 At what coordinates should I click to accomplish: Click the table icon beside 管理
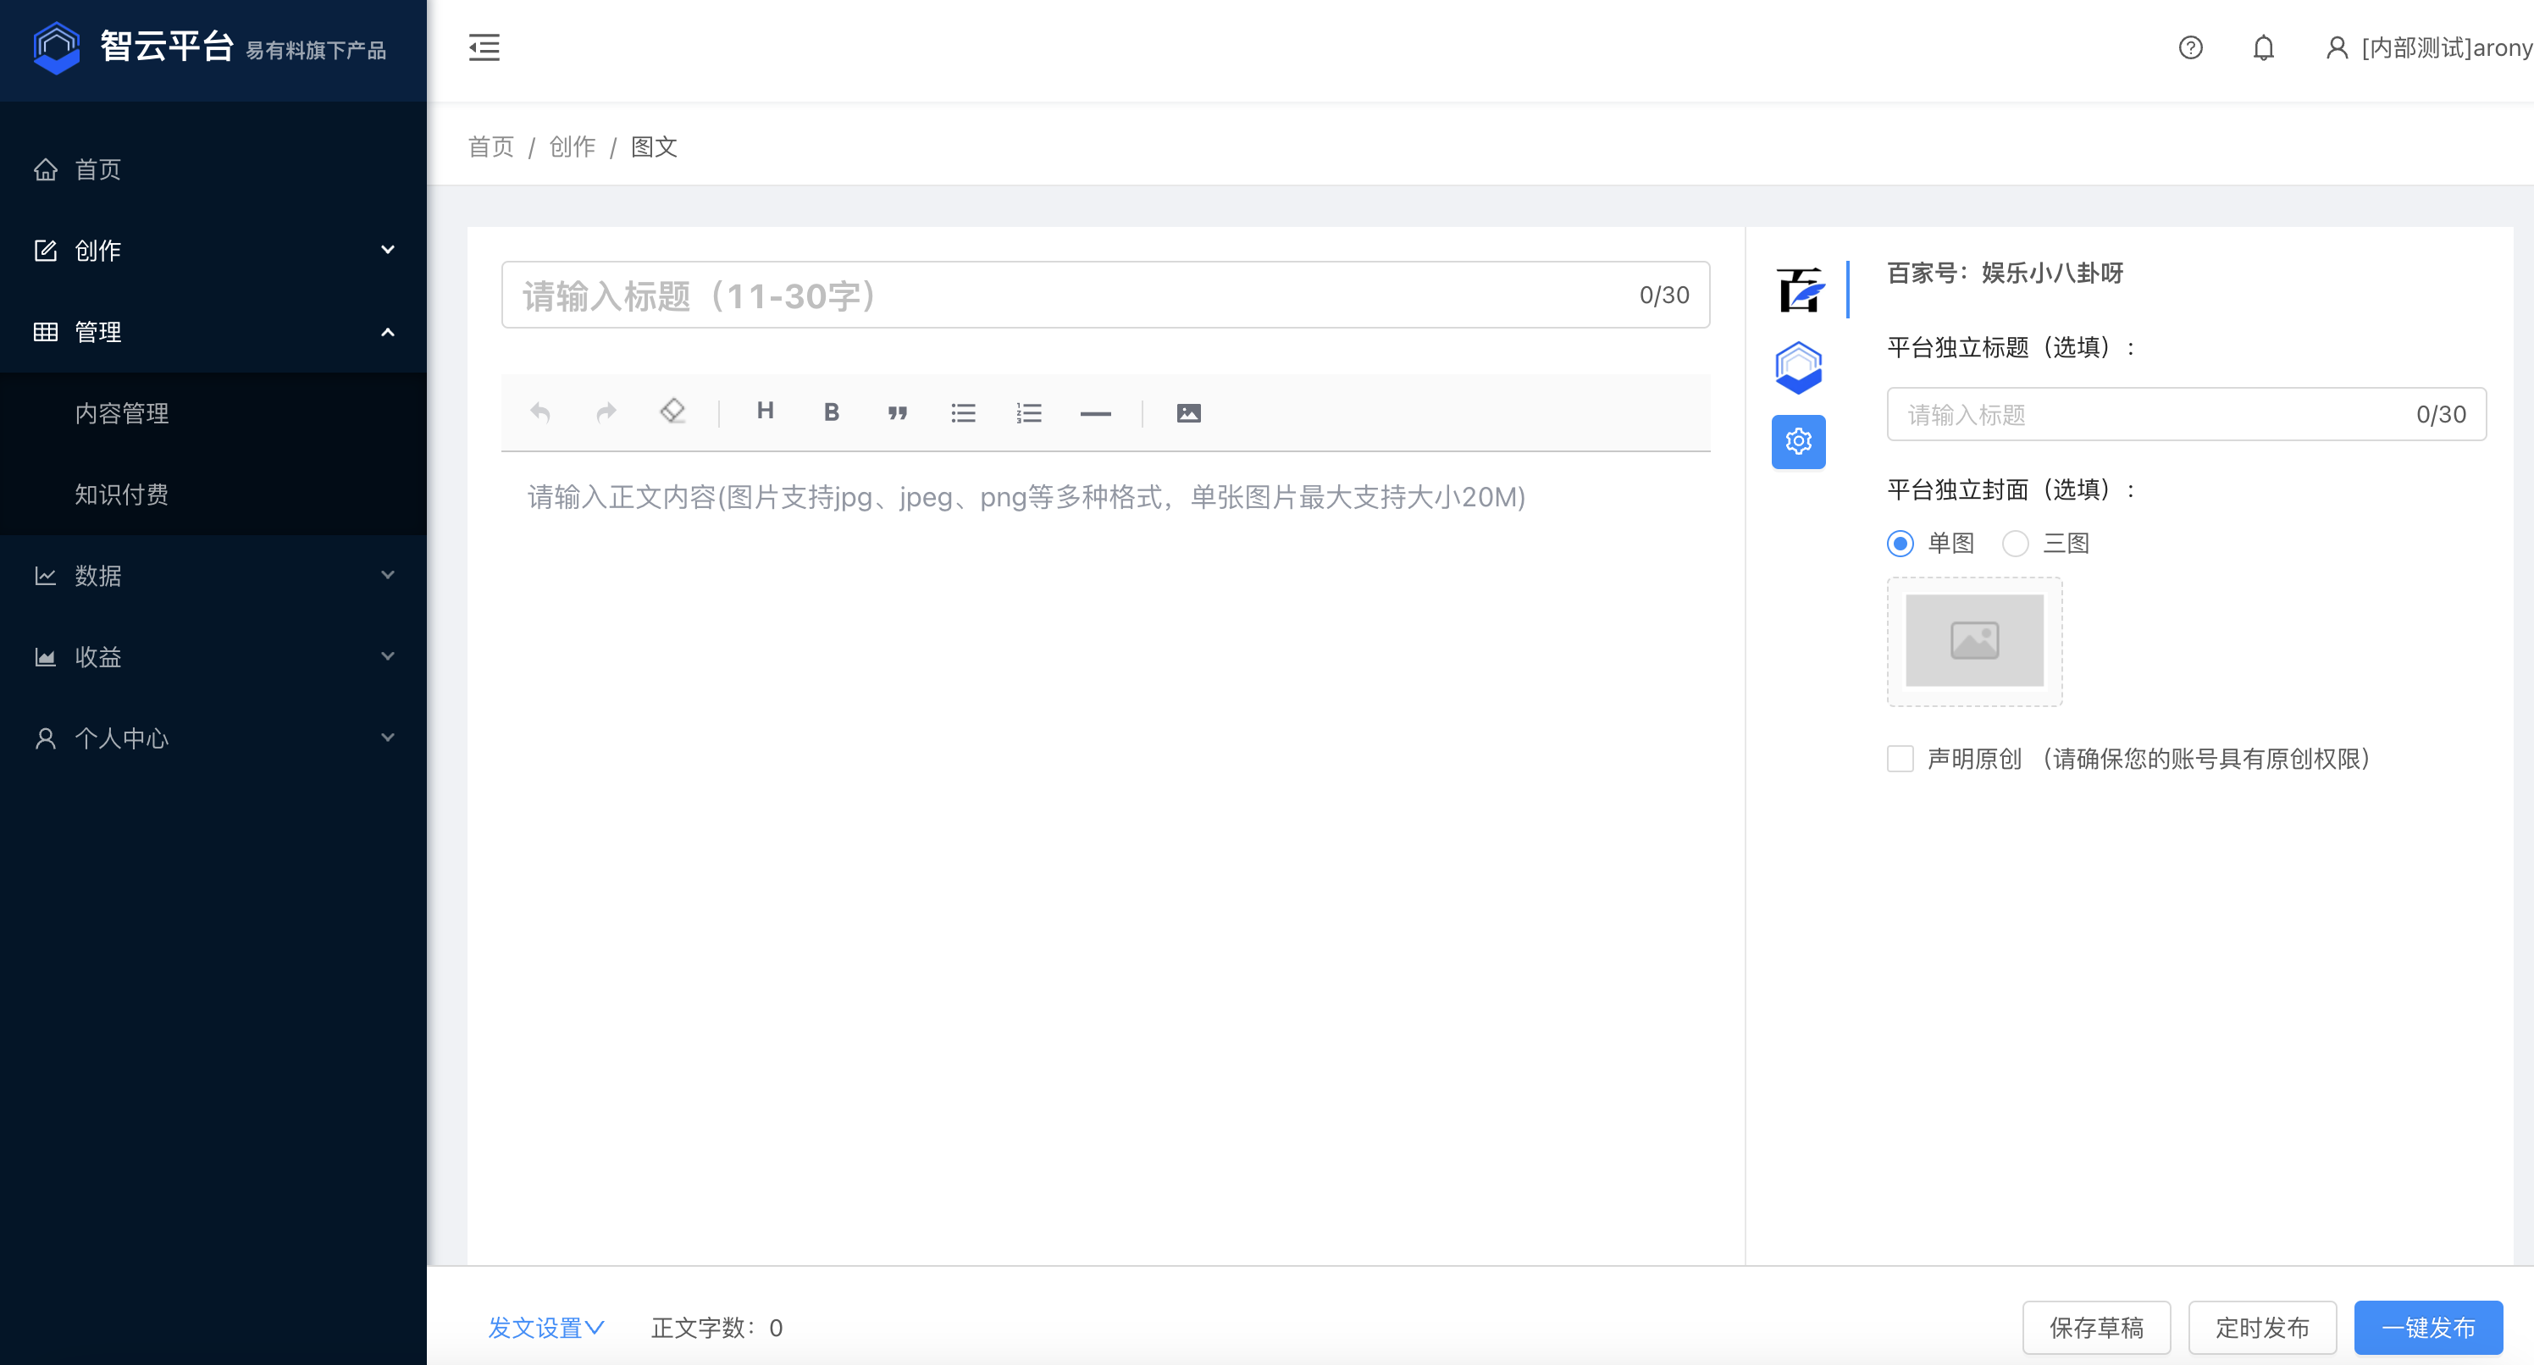tap(45, 331)
